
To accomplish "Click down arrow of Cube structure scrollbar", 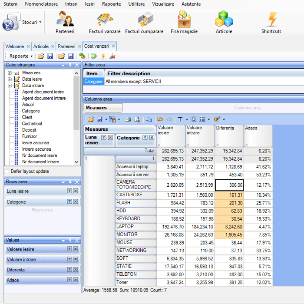I will coord(76,162).
